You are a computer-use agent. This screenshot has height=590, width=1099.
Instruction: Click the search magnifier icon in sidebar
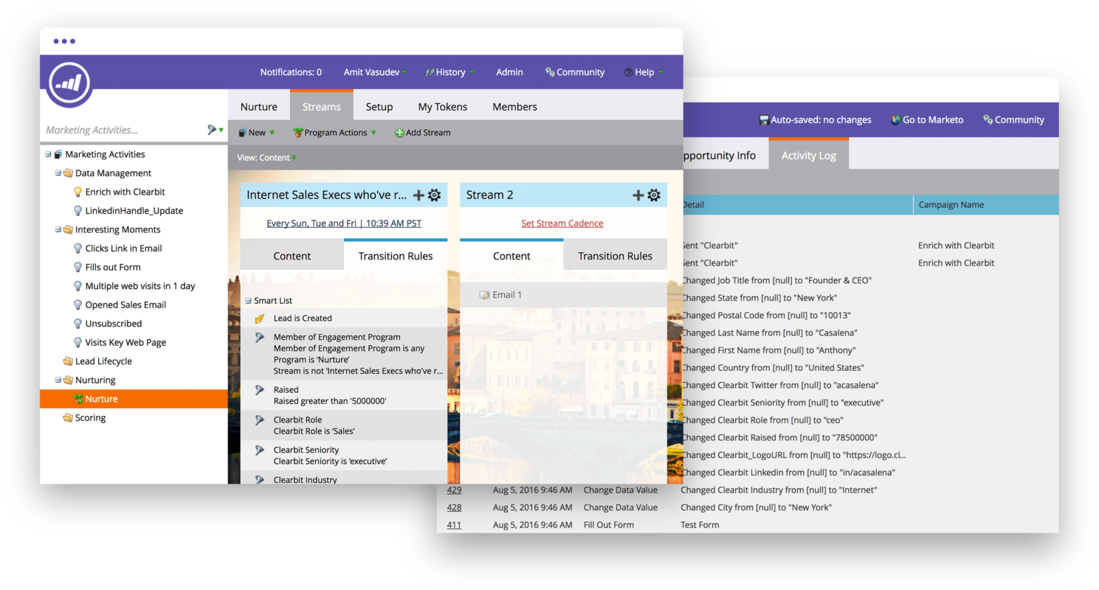click(x=211, y=128)
